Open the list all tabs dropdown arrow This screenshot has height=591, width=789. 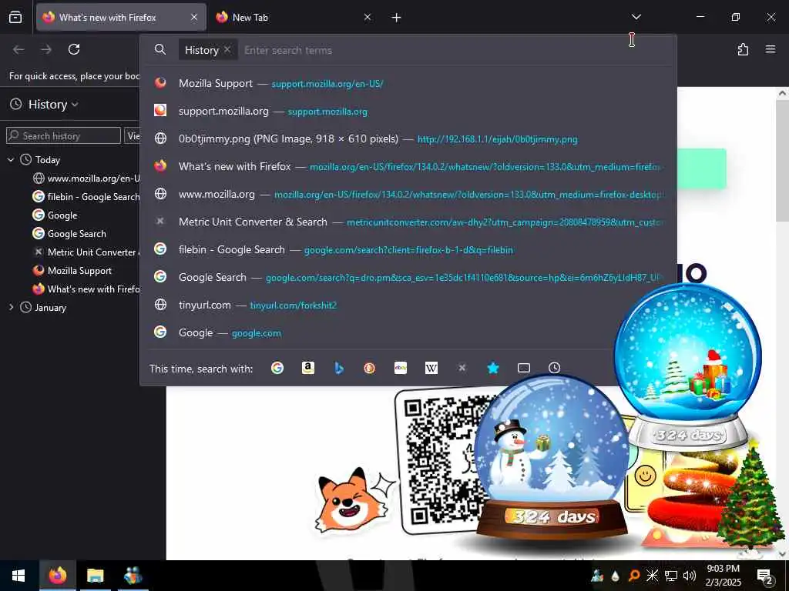(x=636, y=17)
